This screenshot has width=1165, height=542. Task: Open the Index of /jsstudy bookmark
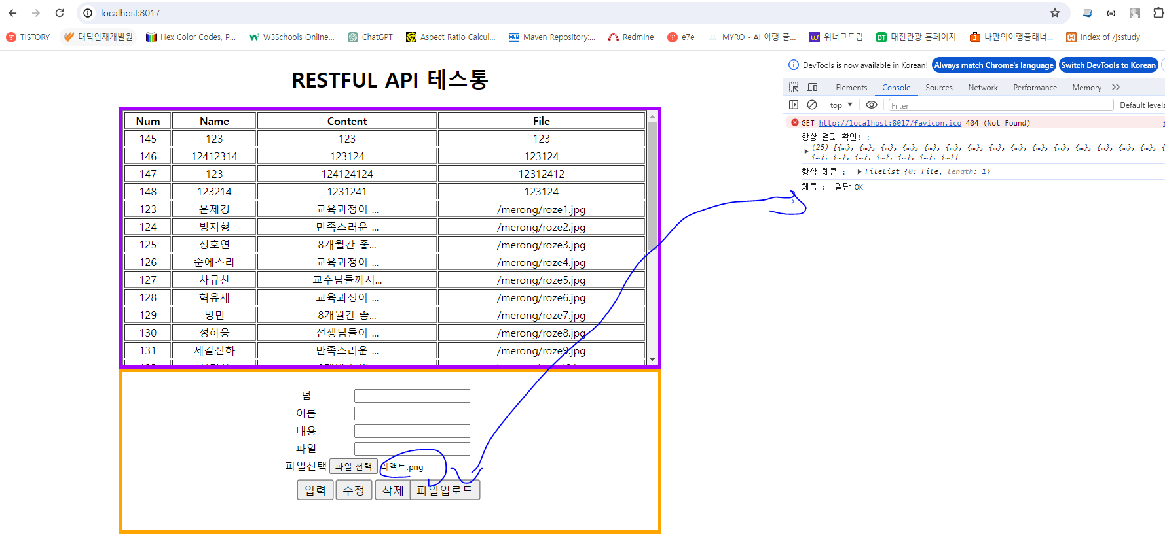(1103, 37)
